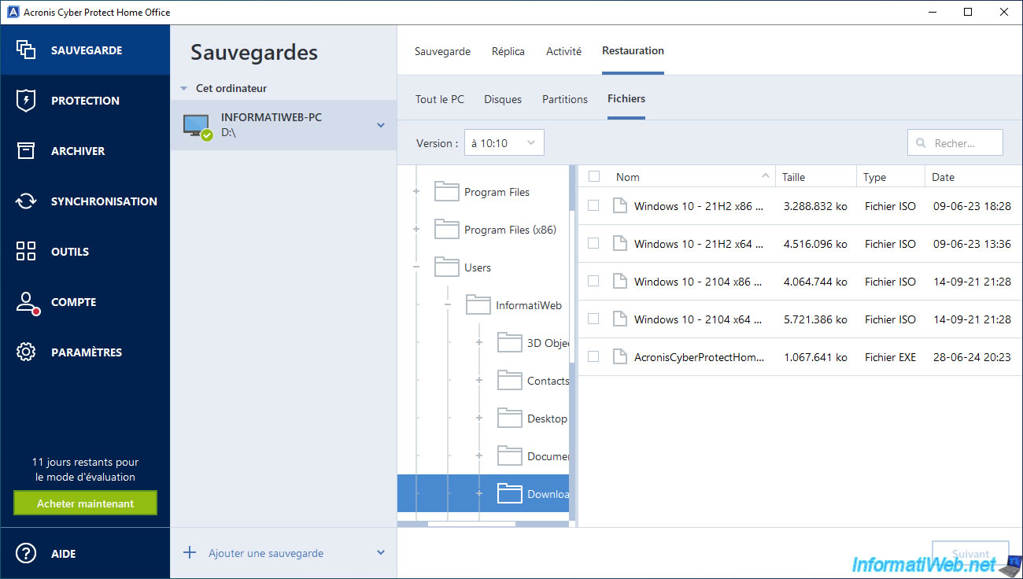Click the Synchronisation arrows icon
The height and width of the screenshot is (579, 1023).
pyautogui.click(x=26, y=201)
